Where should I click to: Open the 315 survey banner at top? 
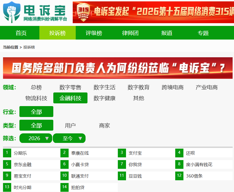click(x=153, y=12)
